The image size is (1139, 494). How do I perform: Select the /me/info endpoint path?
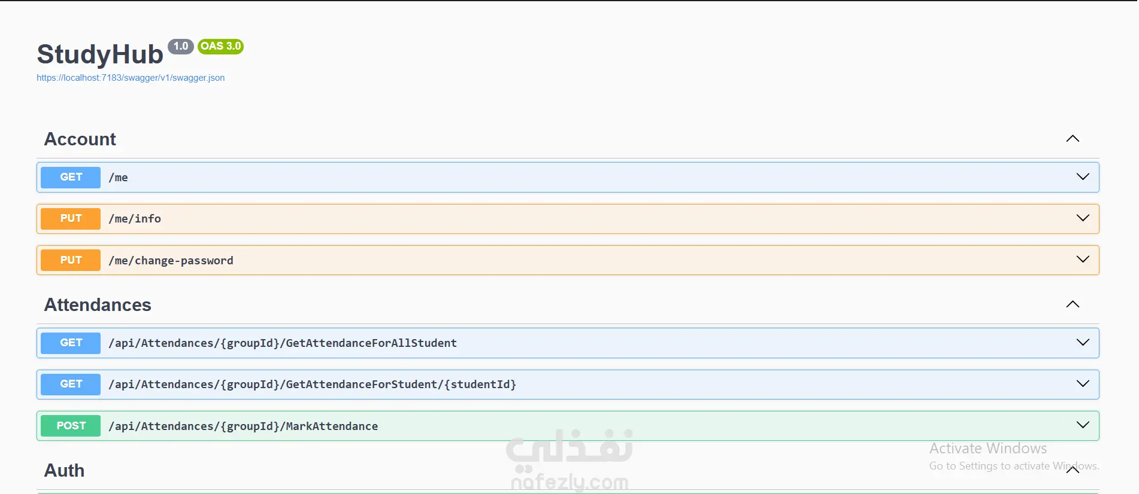[135, 219]
